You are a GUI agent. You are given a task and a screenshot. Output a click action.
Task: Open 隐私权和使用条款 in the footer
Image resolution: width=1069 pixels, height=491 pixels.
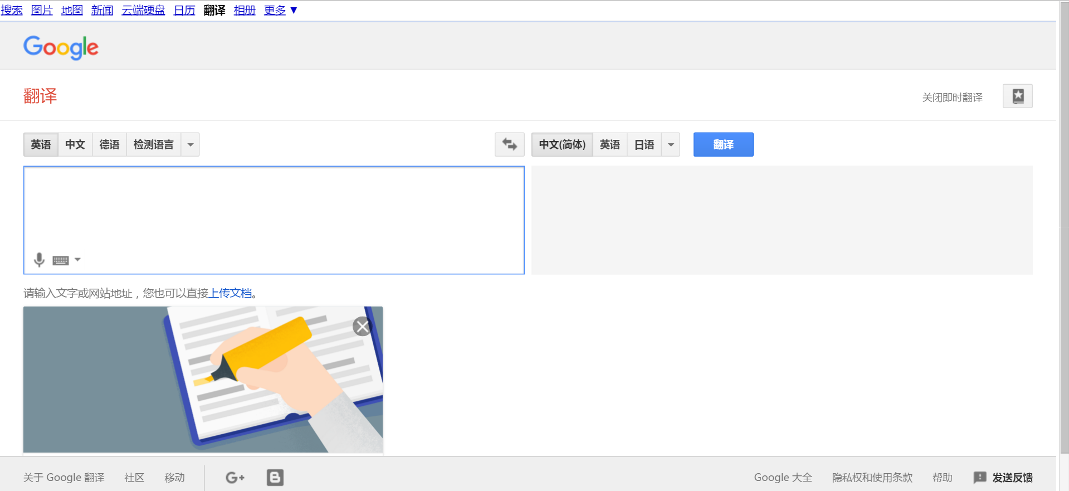pyautogui.click(x=872, y=478)
